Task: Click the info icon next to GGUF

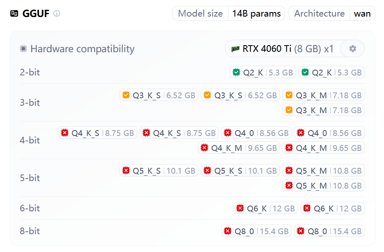Action: [56, 13]
